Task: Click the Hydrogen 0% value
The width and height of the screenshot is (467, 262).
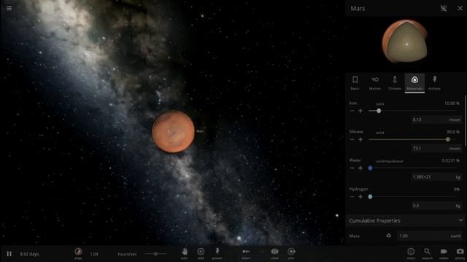Action: click(x=457, y=189)
